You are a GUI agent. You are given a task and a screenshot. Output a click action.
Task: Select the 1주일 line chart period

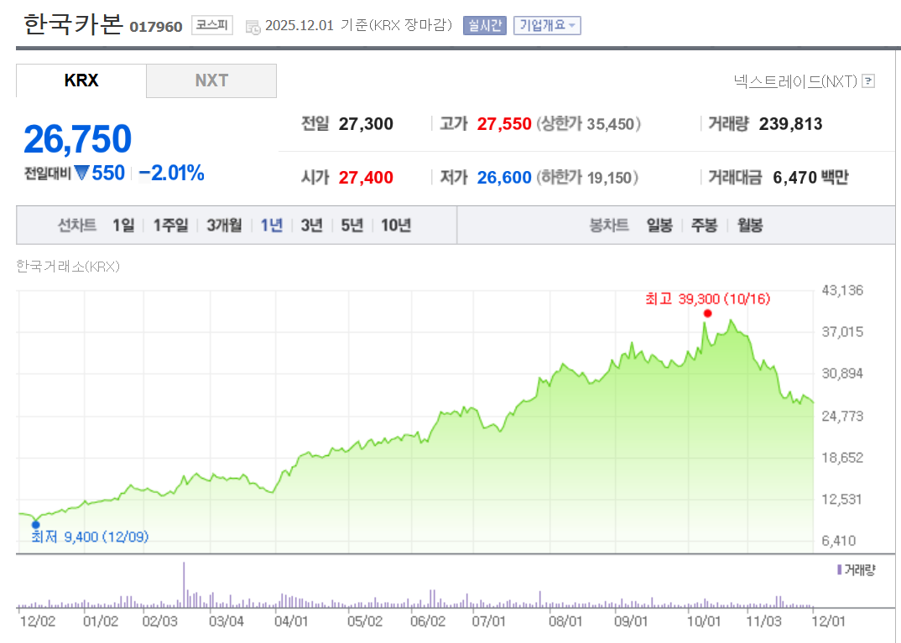170,225
